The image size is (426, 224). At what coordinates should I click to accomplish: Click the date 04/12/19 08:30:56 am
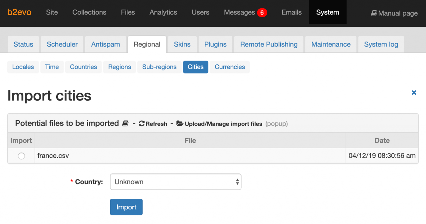tap(382, 156)
